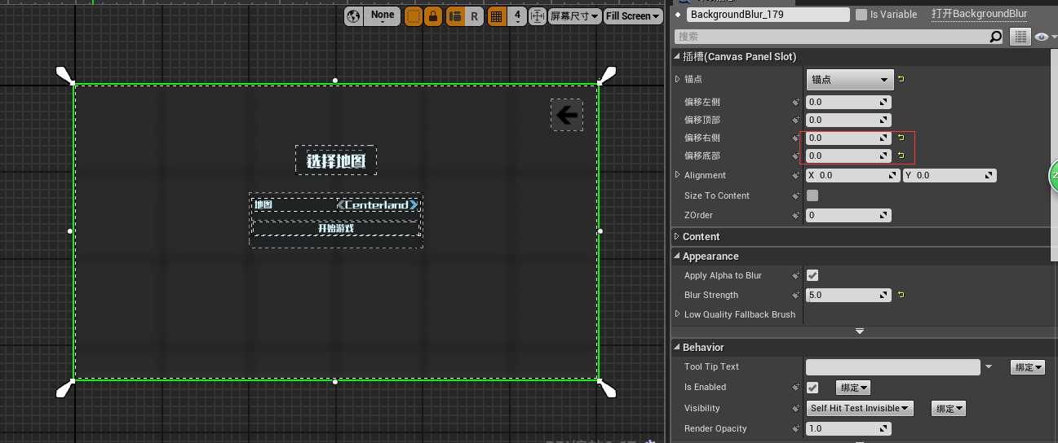Click the widget name field BackgroundBlur_179
The height and width of the screenshot is (443, 1058).
(768, 15)
